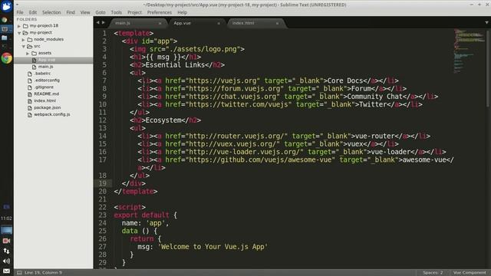Launch Chrome from the dock

(x=7, y=58)
